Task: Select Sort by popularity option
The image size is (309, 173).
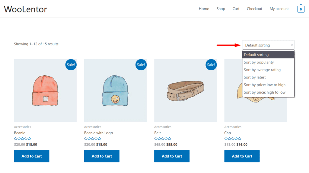Action: 259,62
